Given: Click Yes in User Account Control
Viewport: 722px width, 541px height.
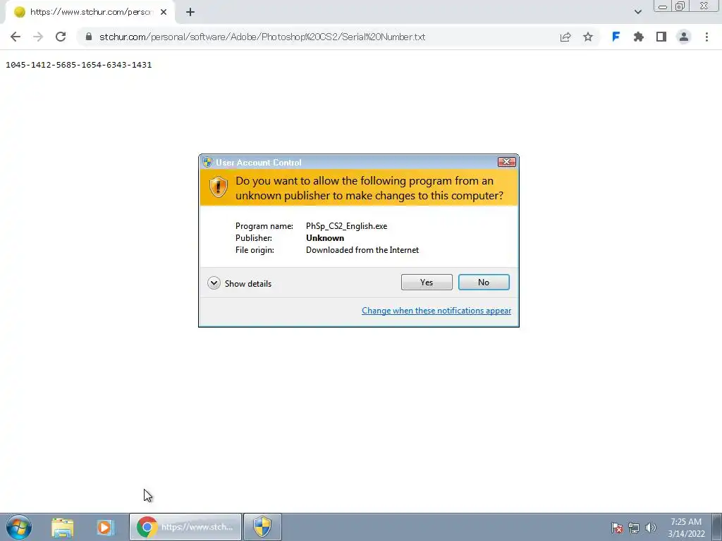Looking at the screenshot, I should click(427, 282).
